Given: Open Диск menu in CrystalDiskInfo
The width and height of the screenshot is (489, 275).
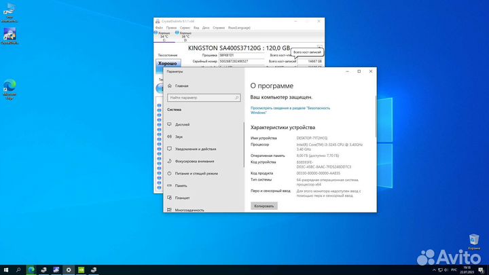Looking at the screenshot, I should pyautogui.click(x=206, y=28).
